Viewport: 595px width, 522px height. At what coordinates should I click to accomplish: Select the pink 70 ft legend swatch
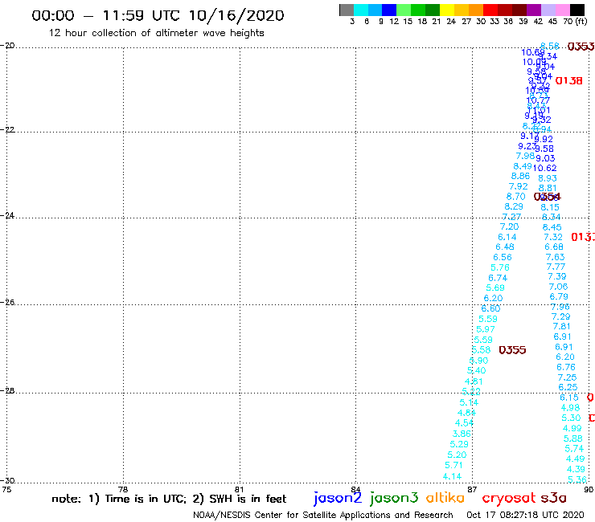[x=563, y=10]
